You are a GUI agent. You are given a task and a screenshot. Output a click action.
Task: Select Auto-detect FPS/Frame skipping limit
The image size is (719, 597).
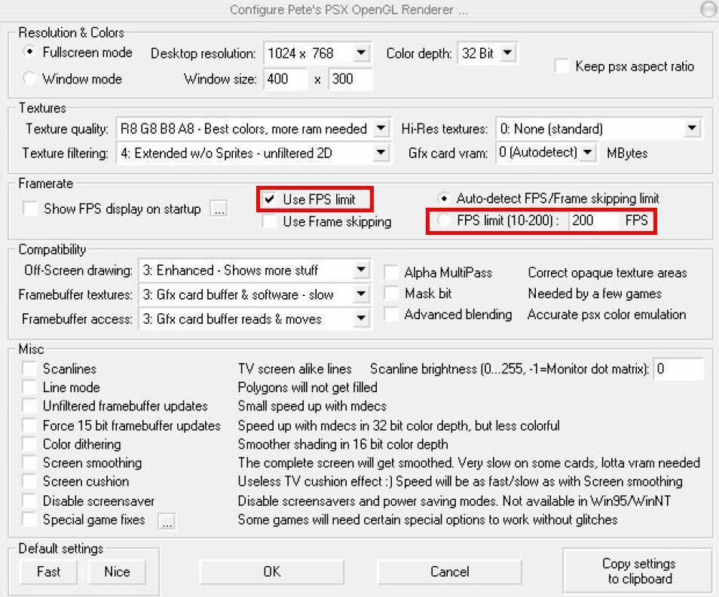click(443, 199)
